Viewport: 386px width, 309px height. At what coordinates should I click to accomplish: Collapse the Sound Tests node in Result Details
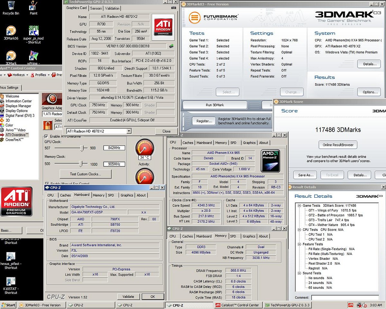299,273
